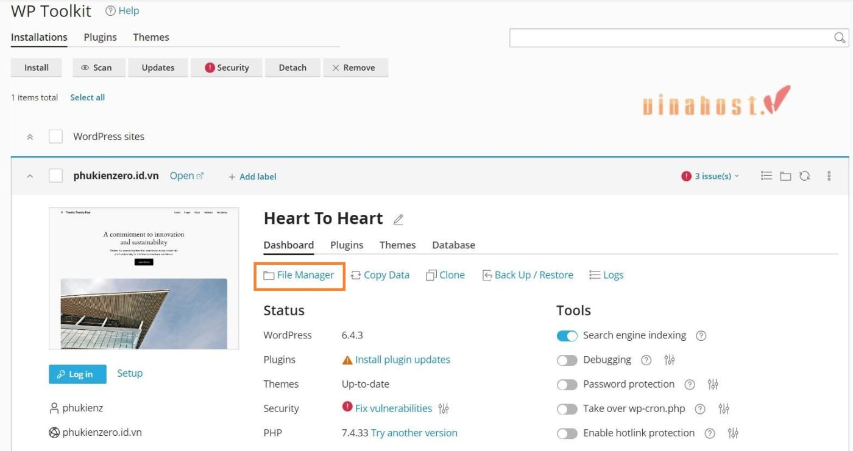Image resolution: width=853 pixels, height=451 pixels.
Task: Show help for Take over wp-cron.php
Action: tap(700, 408)
